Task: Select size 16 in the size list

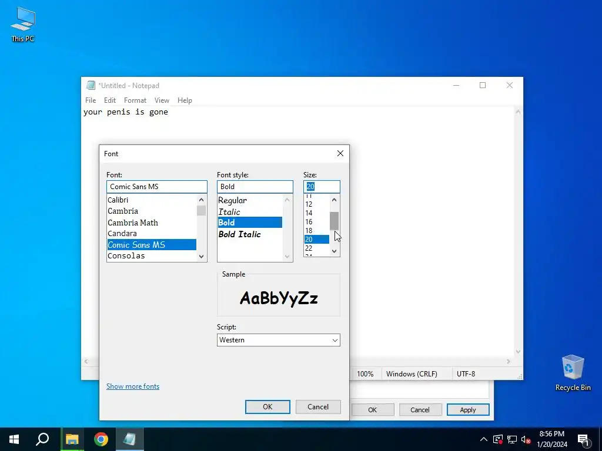Action: point(317,221)
